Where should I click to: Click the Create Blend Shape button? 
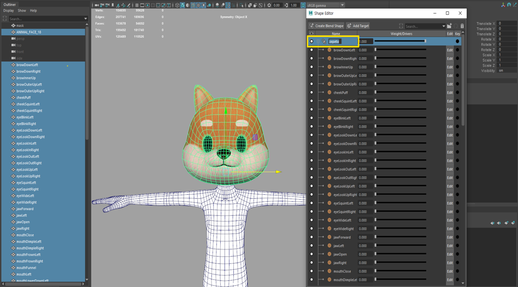326,26
